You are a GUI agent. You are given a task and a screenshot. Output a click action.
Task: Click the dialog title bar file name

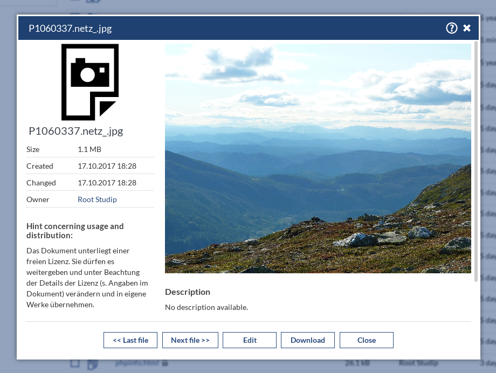[x=70, y=29]
